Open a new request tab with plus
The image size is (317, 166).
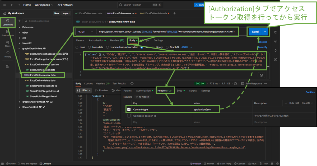coord(174,13)
